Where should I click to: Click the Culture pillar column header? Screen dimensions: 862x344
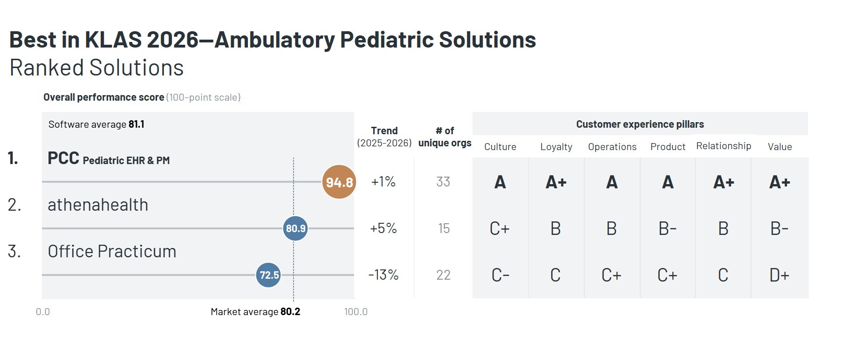[x=500, y=147]
